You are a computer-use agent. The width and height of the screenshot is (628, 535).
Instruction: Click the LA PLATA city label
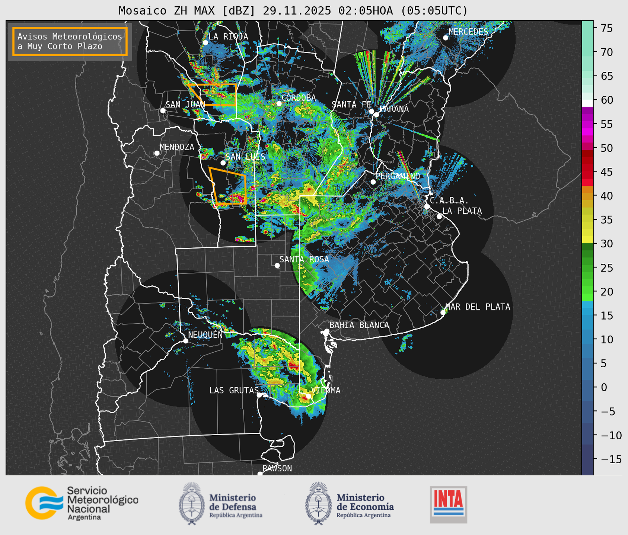click(x=462, y=211)
